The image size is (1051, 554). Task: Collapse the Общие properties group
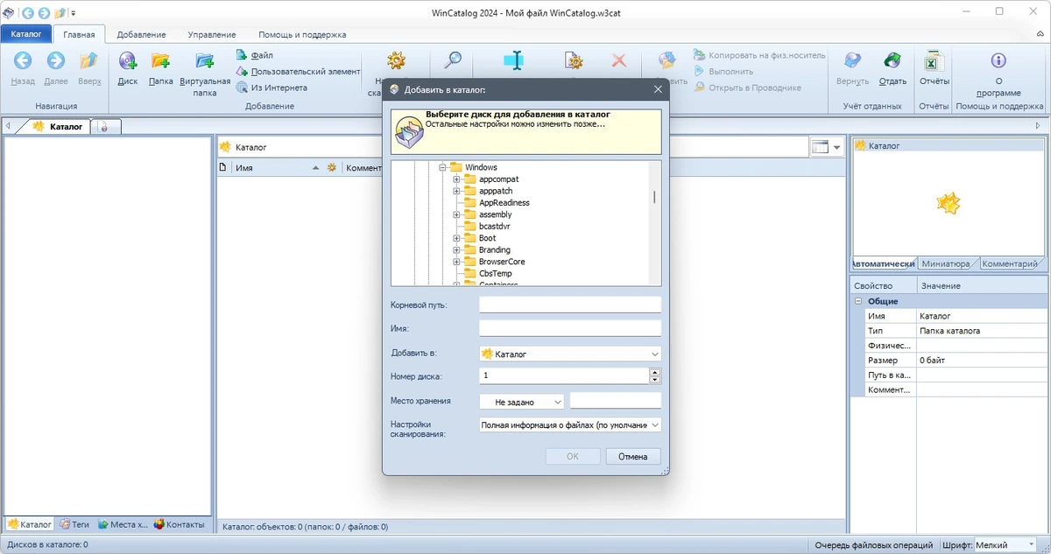[x=860, y=301]
